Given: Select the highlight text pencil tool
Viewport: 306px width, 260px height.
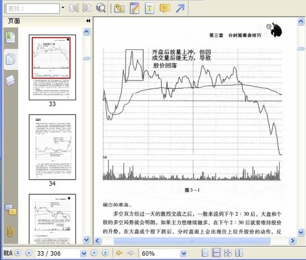Looking at the screenshot, I should tap(135, 8).
